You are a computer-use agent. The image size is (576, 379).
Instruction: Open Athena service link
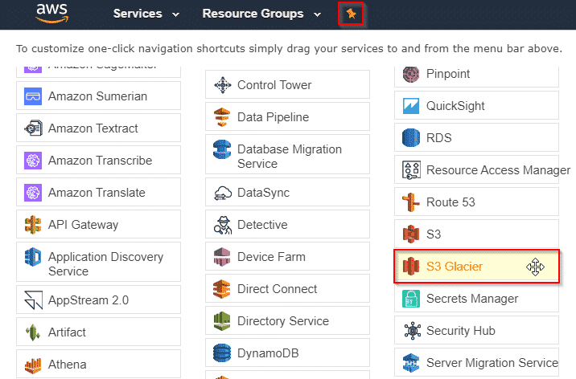(x=68, y=365)
